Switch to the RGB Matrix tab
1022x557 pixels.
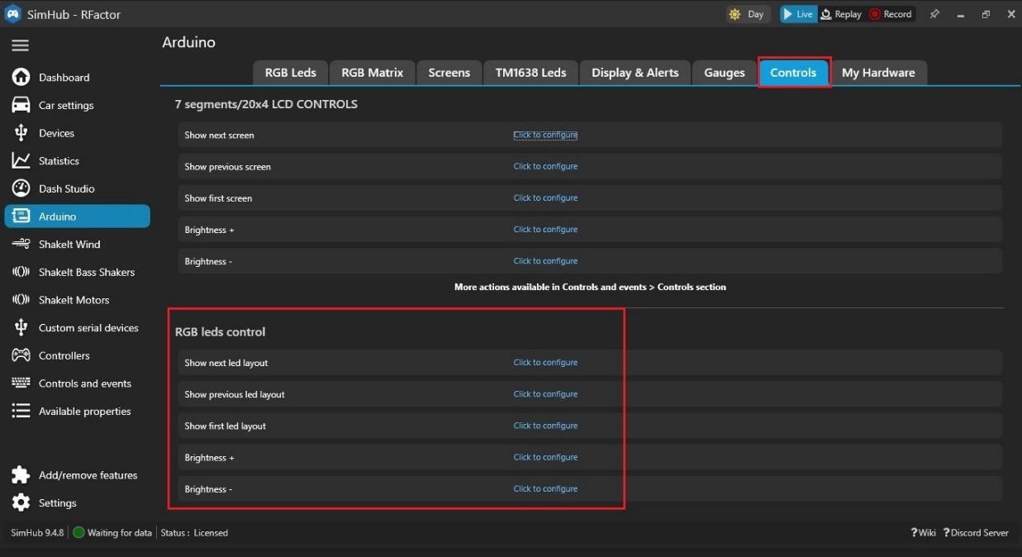click(373, 73)
